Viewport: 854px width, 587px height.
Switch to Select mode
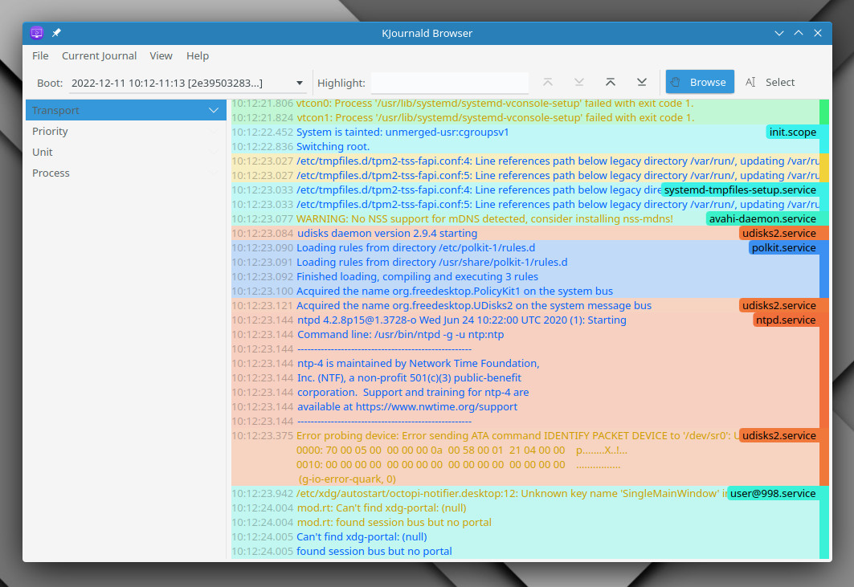(x=770, y=82)
